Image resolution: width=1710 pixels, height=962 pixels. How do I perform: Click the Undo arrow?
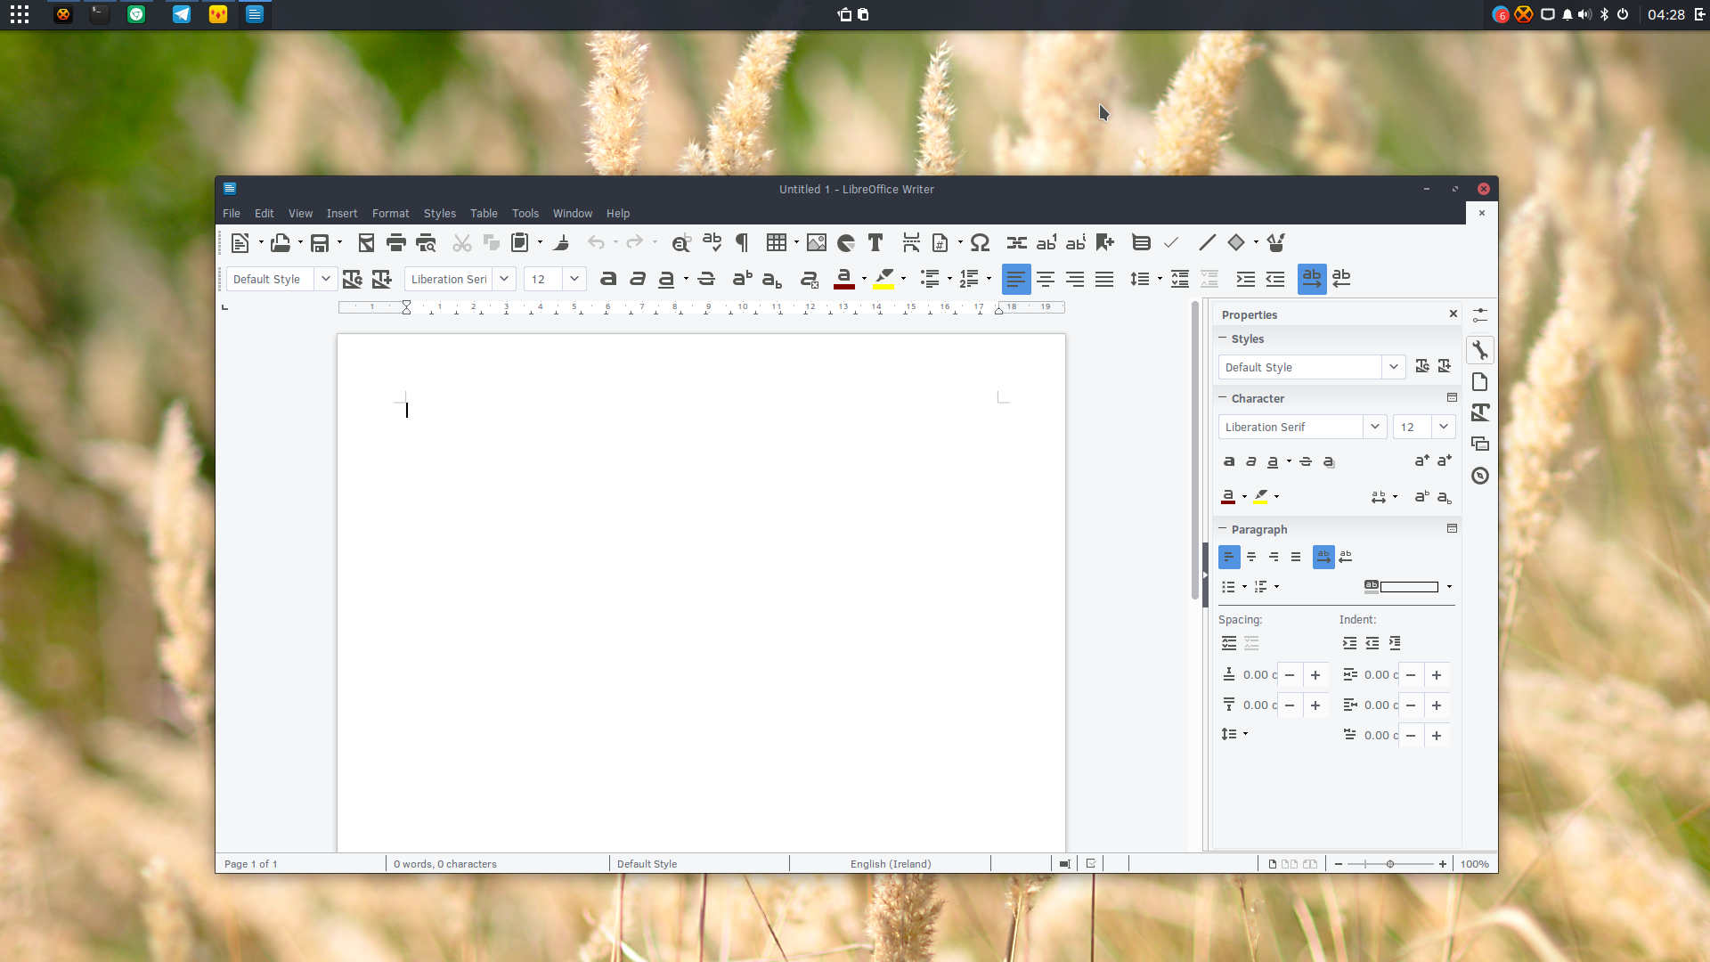596,242
